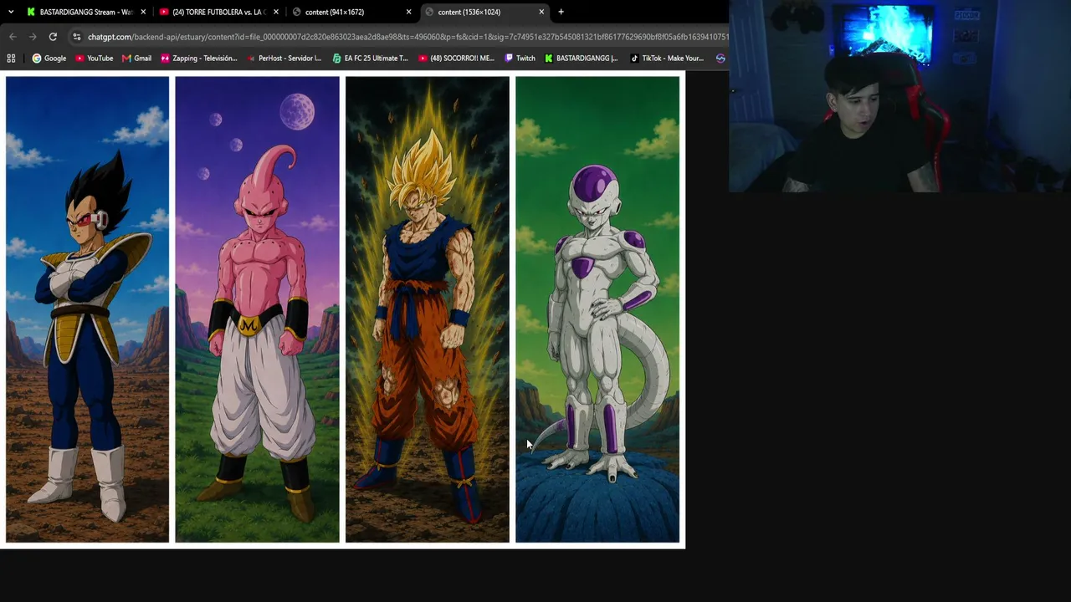Close the content (1536×1024) tab
Image resolution: width=1071 pixels, height=602 pixels.
tap(541, 12)
